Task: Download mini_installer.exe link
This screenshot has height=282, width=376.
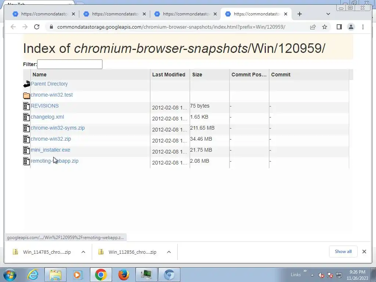Action: pos(50,150)
